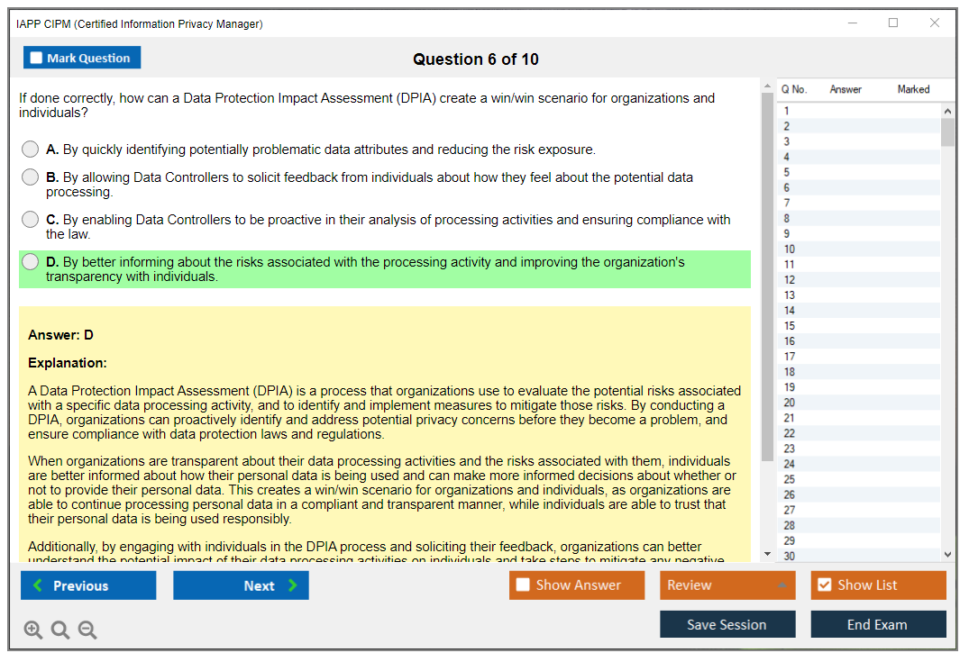This screenshot has height=662, width=969.
Task: Pick answer option C radio button
Action: 31,220
